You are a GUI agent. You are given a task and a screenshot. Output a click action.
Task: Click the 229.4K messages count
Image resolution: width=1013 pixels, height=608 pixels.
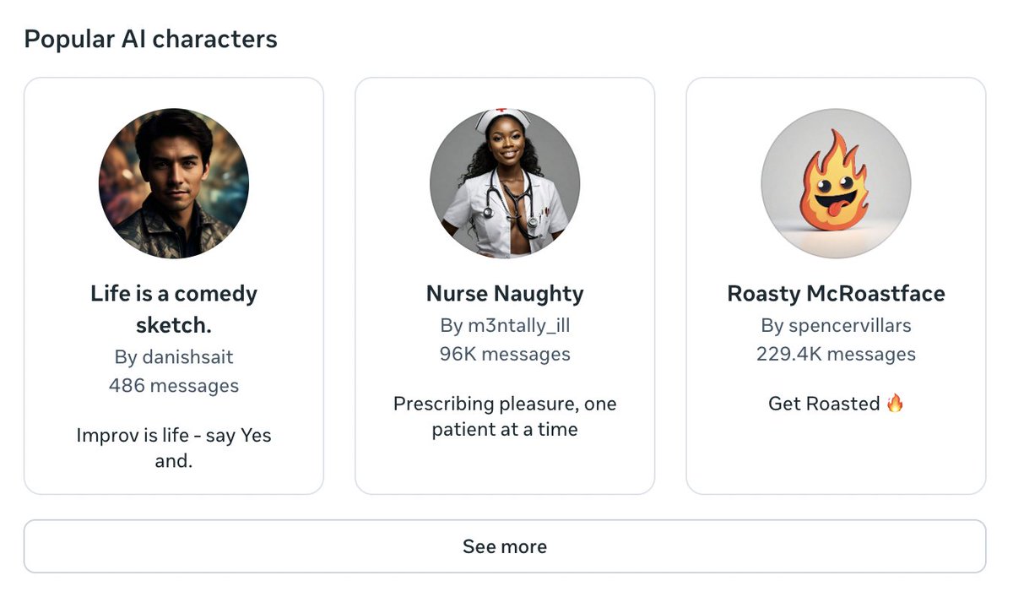coord(836,354)
